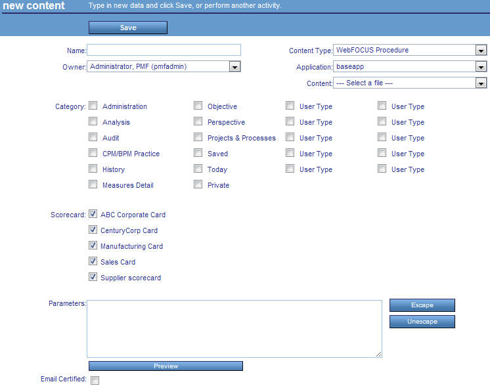Check the History category checkbox
This screenshot has width=490, height=386.
tap(93, 169)
